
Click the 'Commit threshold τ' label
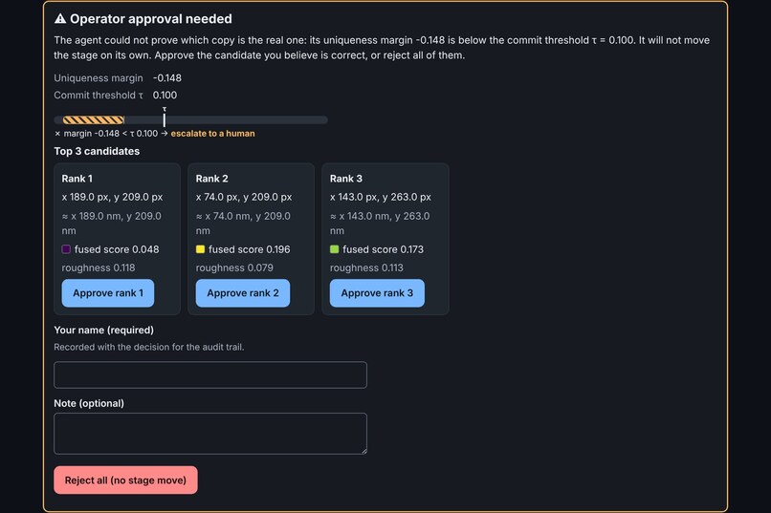click(99, 96)
